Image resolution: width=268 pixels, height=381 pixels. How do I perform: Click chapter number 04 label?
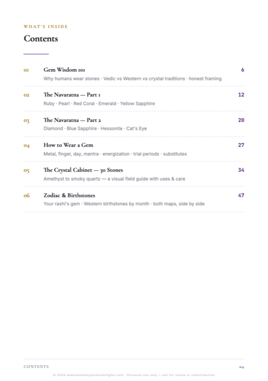coord(27,145)
